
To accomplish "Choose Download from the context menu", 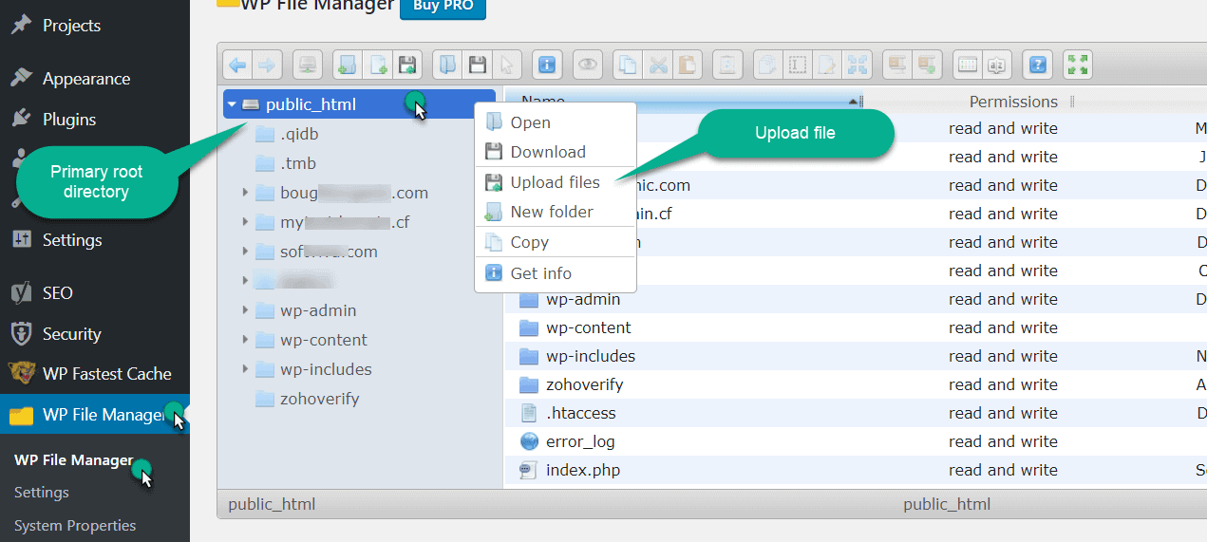I will coord(556,152).
